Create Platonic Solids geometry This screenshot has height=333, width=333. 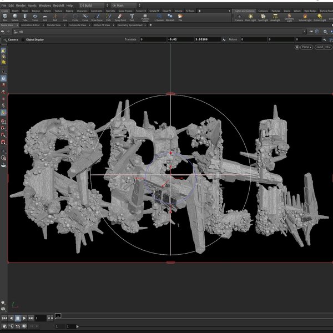pos(145,18)
